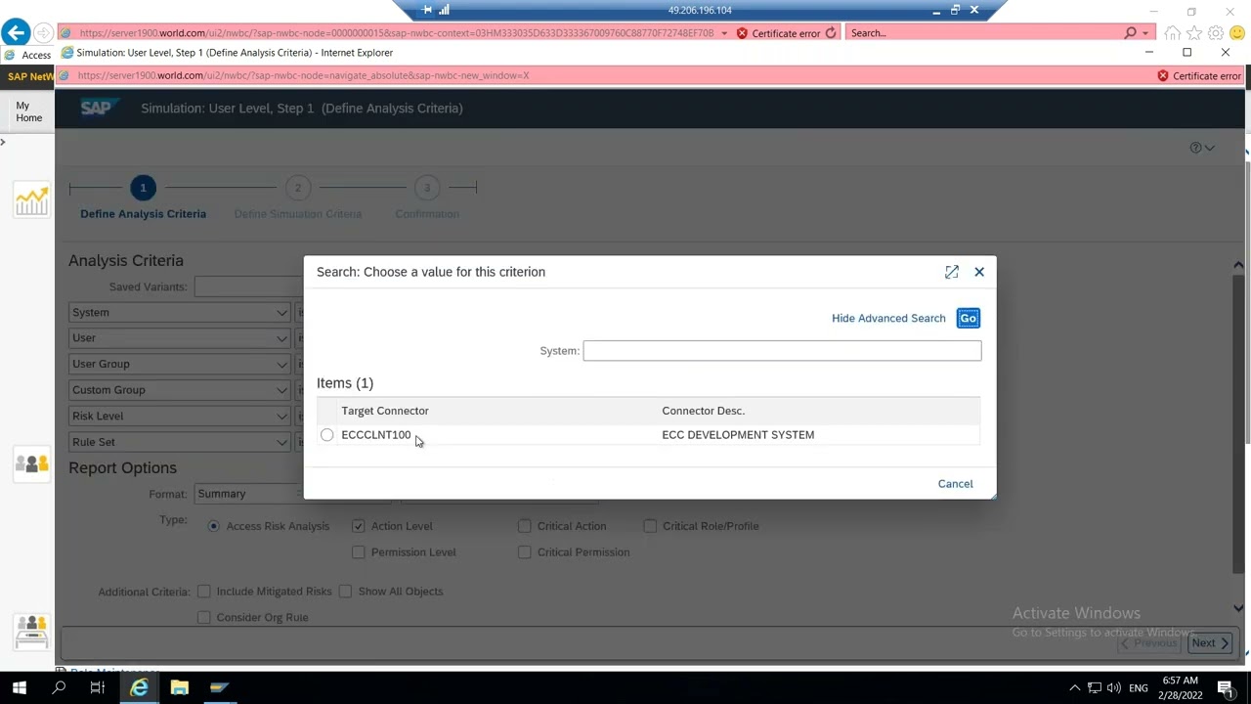Click the browser back arrow button
Viewport: 1251px width, 704px height.
point(15,33)
